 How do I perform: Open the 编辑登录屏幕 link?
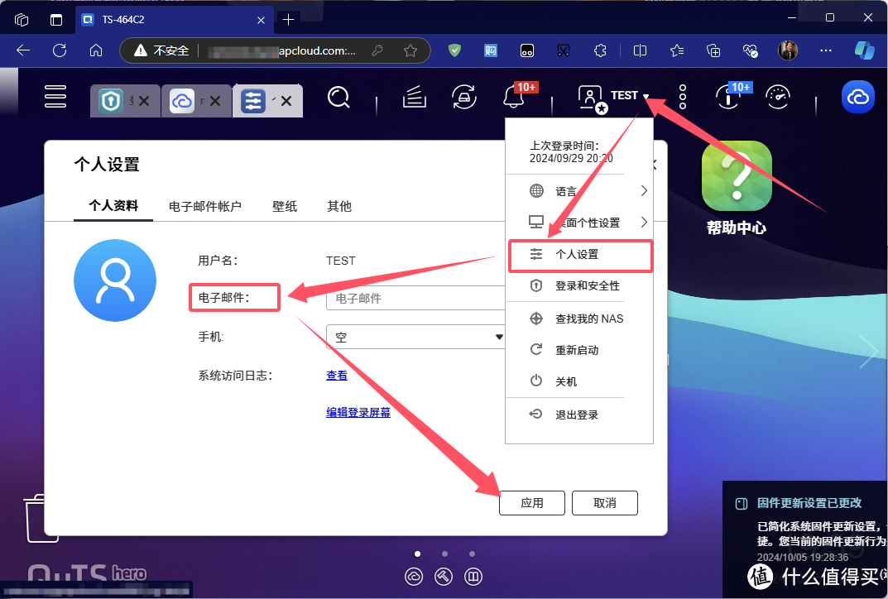coord(358,411)
